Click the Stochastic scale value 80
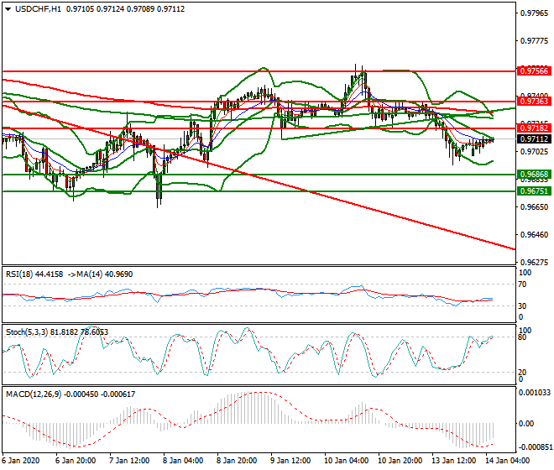The width and height of the screenshot is (554, 470). (x=523, y=337)
